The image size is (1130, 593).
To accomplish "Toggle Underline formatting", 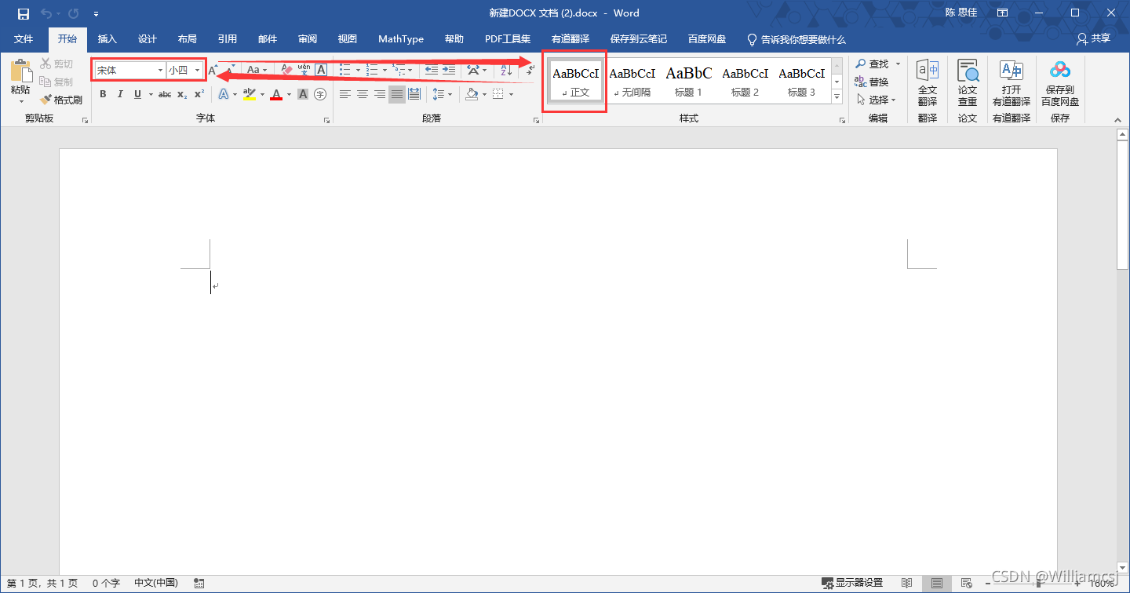I will pyautogui.click(x=137, y=94).
